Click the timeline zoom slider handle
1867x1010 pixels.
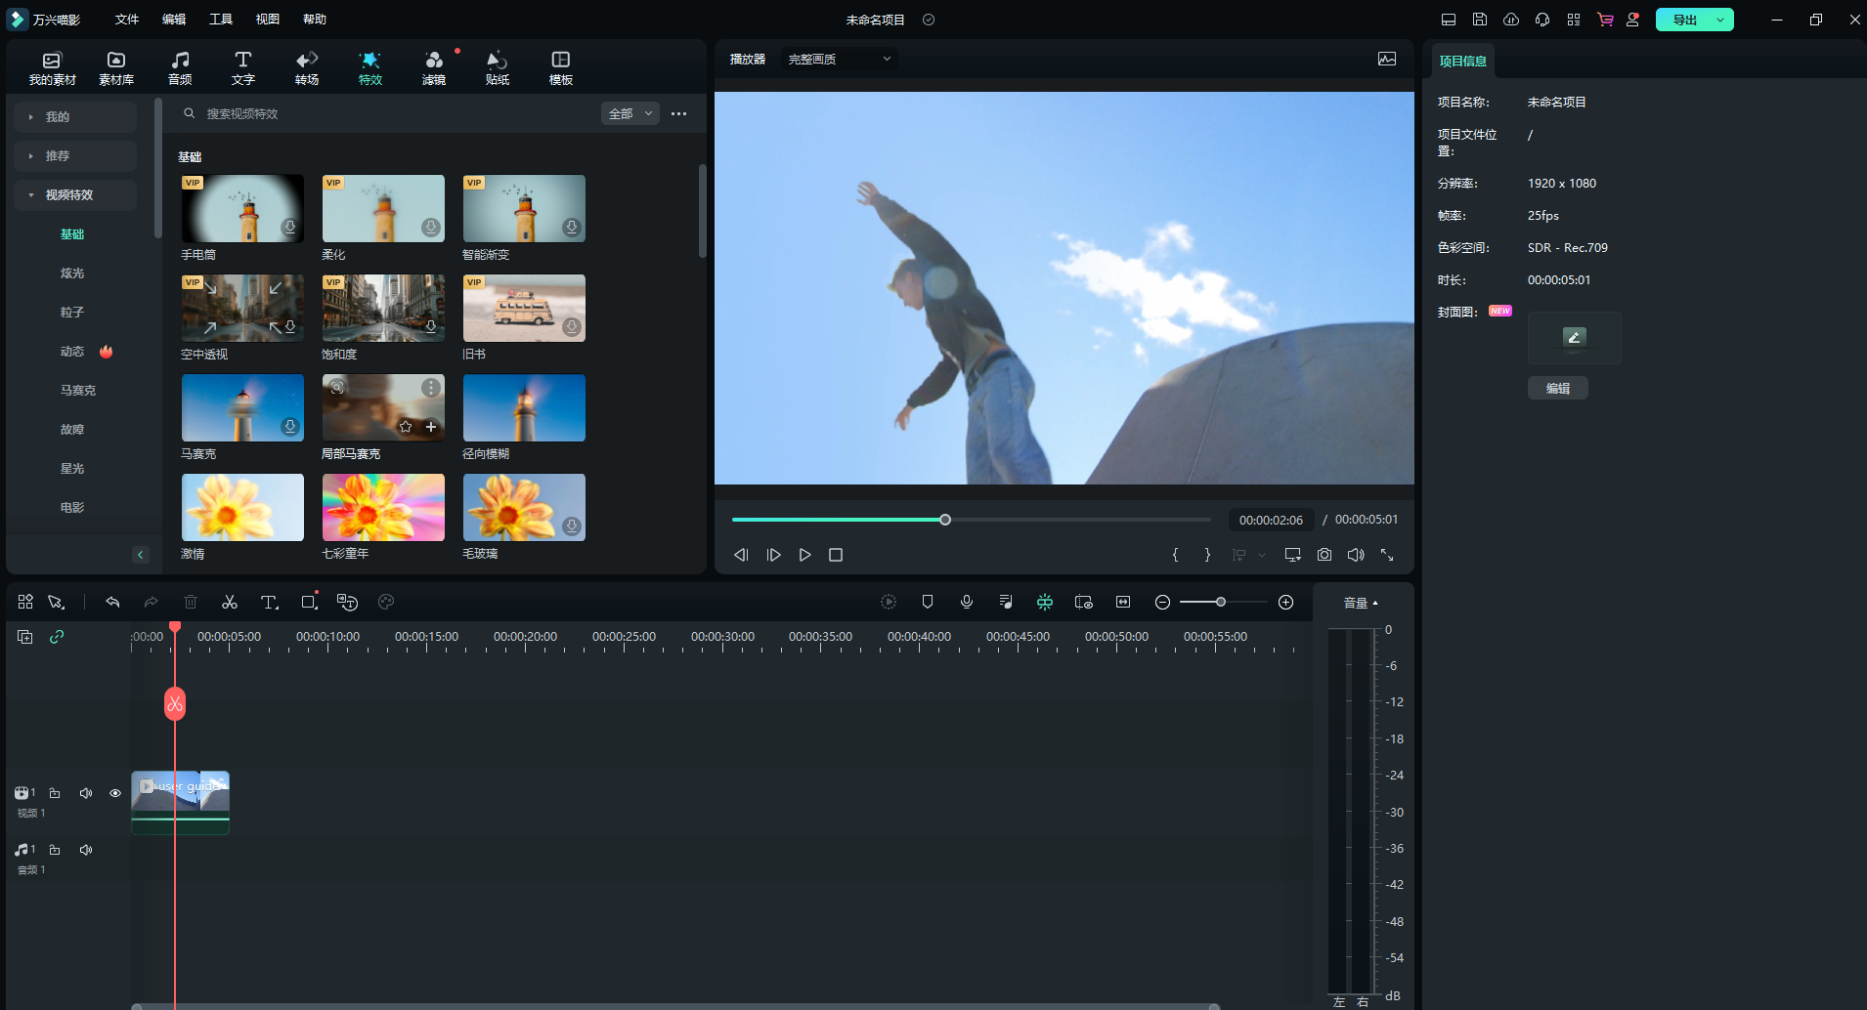(x=1221, y=603)
